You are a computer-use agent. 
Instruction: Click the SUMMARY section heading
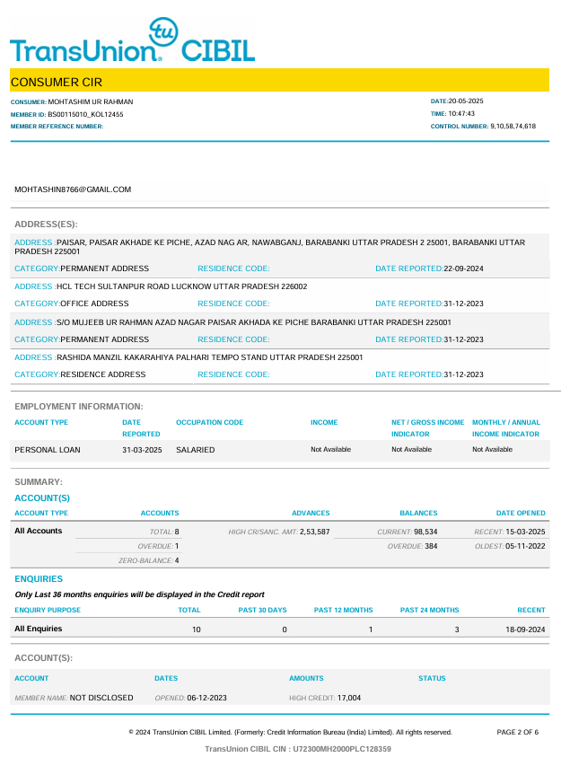tap(39, 482)
